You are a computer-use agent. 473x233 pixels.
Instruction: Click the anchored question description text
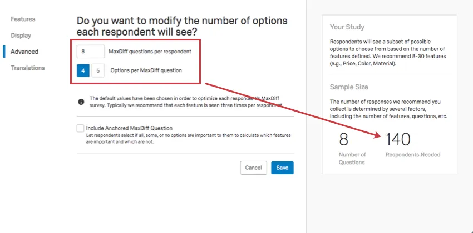pos(188,138)
